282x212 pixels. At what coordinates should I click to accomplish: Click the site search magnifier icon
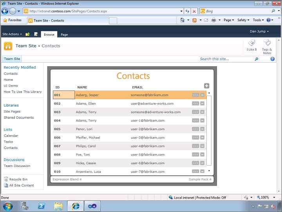click(x=256, y=59)
